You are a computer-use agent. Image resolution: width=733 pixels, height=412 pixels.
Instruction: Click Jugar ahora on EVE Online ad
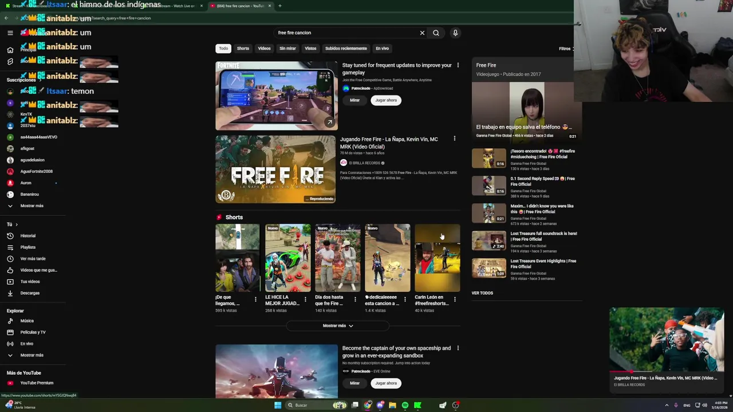point(386,383)
